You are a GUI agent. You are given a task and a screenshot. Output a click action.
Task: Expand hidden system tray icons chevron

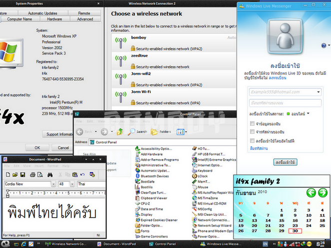[274, 244]
